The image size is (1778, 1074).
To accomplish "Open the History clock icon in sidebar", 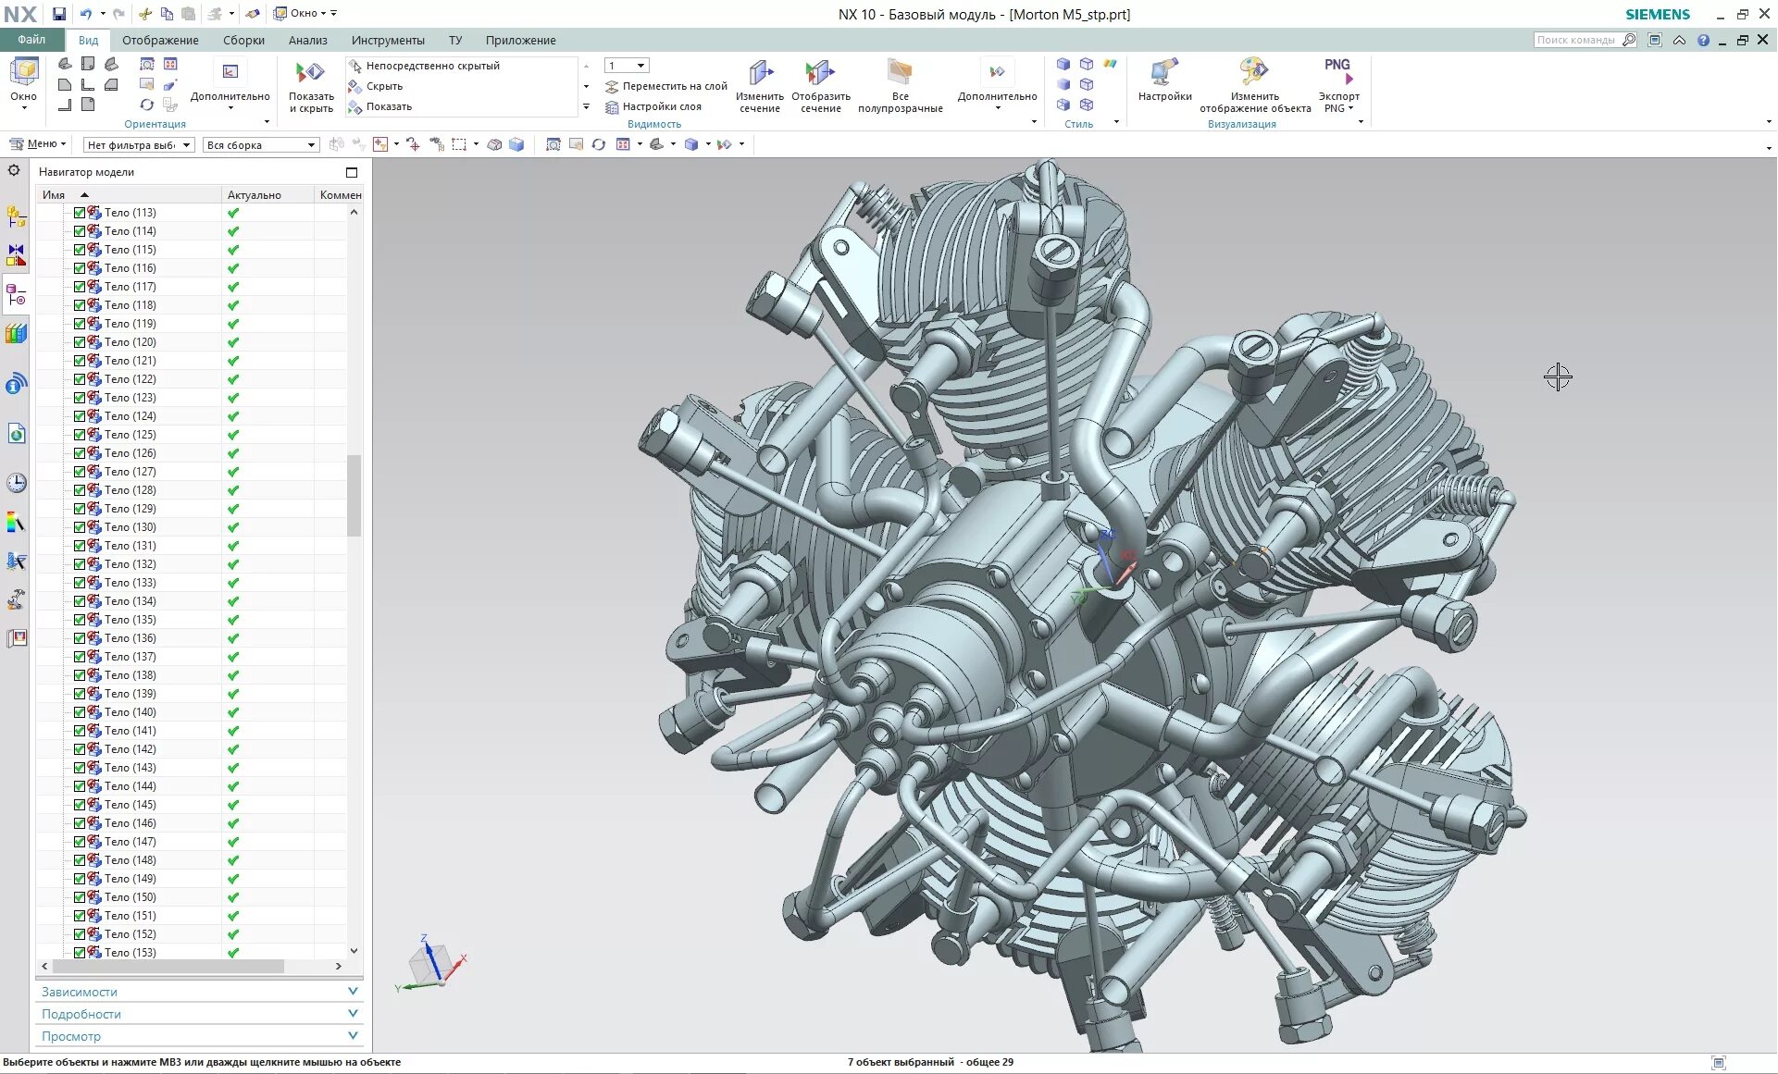I will 16,483.
